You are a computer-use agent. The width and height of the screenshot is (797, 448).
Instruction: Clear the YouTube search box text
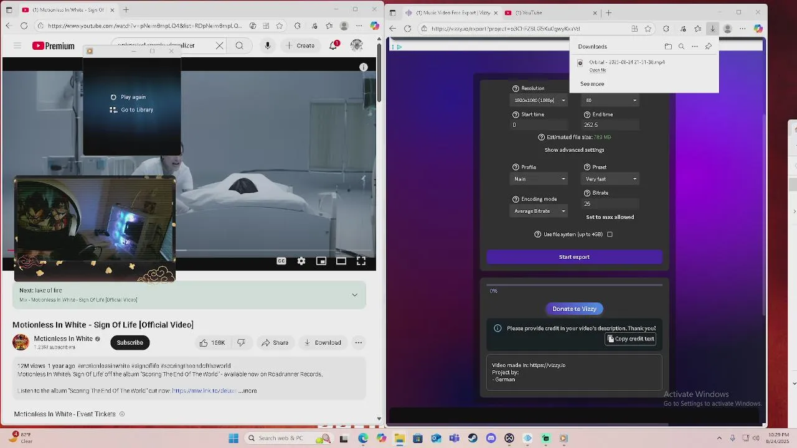(219, 45)
